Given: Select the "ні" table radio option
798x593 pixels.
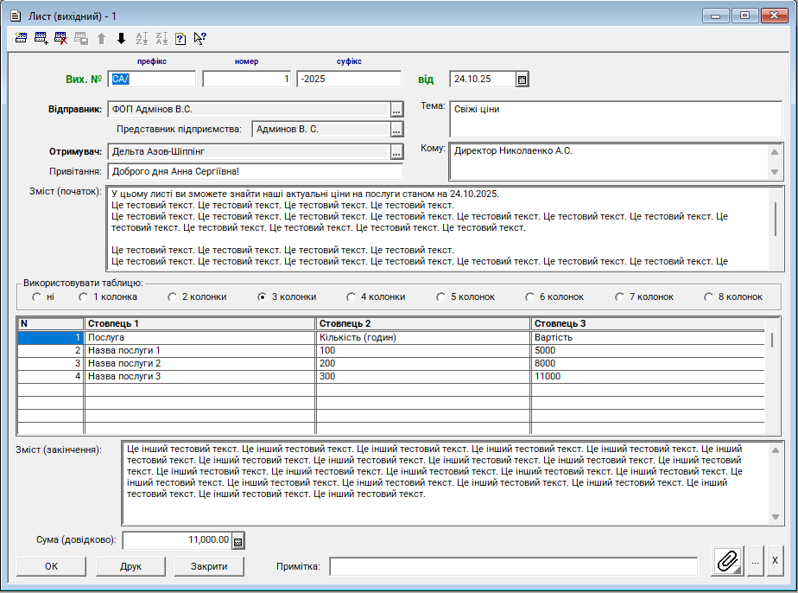Looking at the screenshot, I should [x=37, y=296].
